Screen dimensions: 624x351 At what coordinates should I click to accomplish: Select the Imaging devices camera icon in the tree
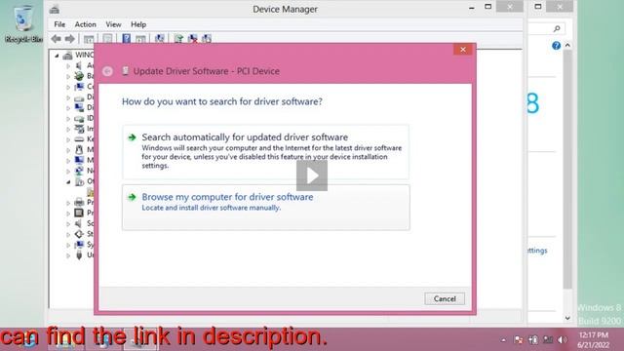[79, 129]
